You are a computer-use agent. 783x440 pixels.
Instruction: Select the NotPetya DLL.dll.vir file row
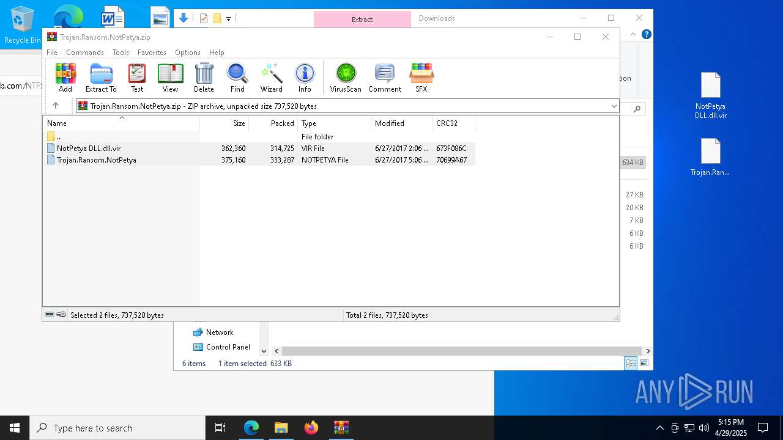click(x=259, y=148)
